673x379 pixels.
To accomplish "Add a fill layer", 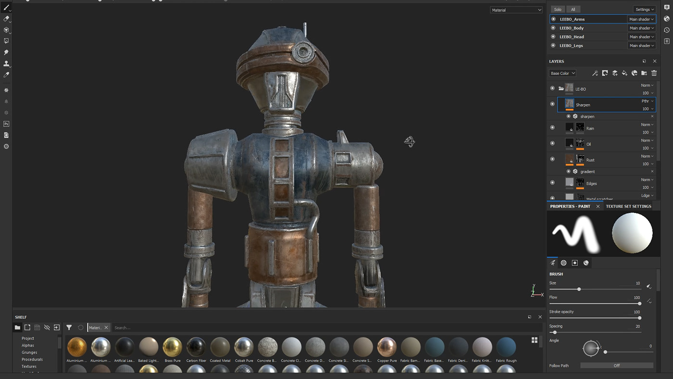I will pos(624,73).
